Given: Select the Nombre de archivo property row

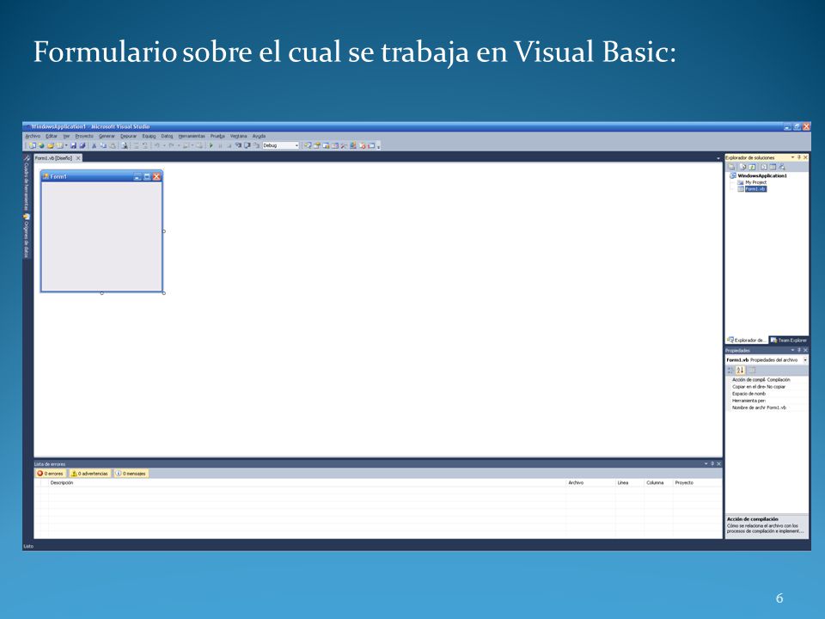Looking at the screenshot, I should pos(767,408).
